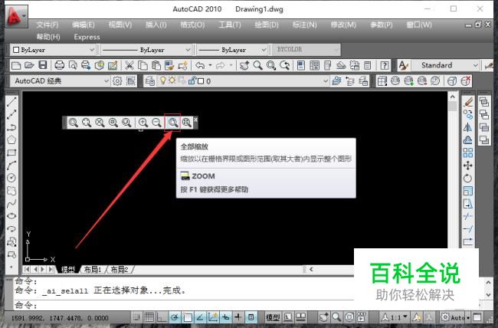This screenshot has height=328, width=498.
Task: Toggle Grid display in status bar
Action: [149, 317]
